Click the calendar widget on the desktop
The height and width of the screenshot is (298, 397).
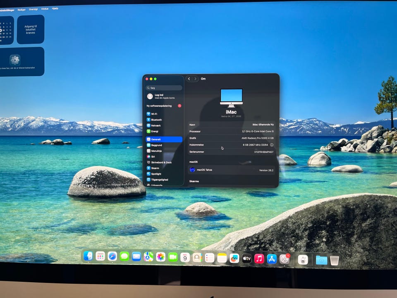[x=6, y=30]
